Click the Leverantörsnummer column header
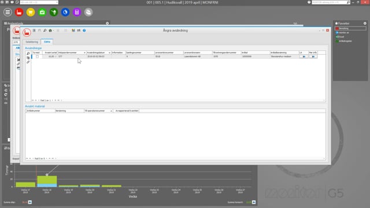The image size is (370, 208). pos(169,53)
